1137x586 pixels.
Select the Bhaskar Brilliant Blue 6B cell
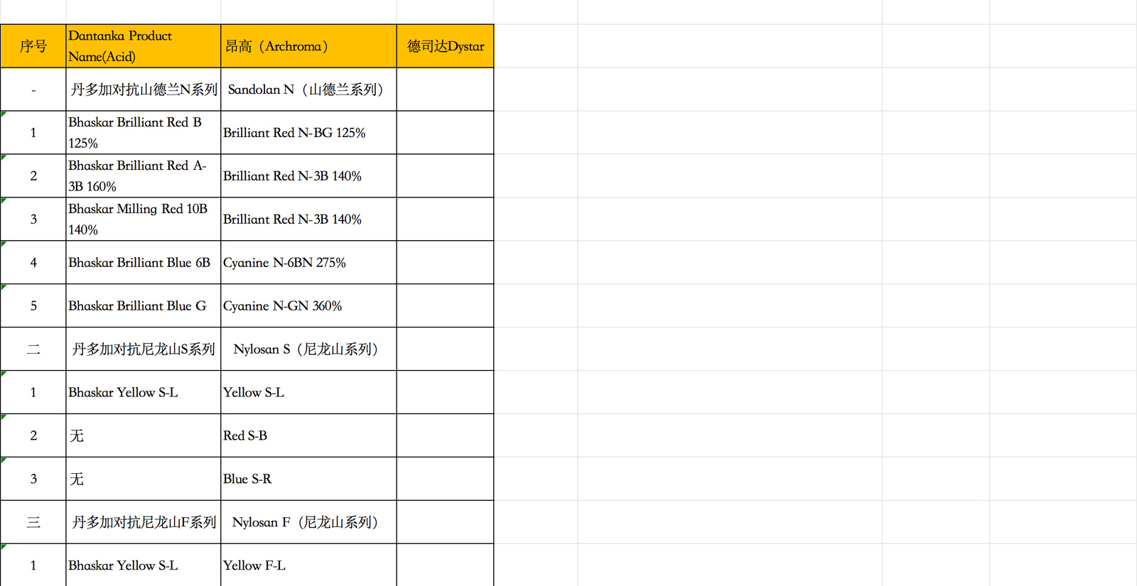pyautogui.click(x=144, y=263)
